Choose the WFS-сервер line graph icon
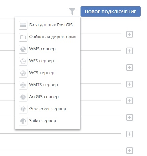Image resolution: width=147 pixels, height=156 pixels. pos(23,61)
